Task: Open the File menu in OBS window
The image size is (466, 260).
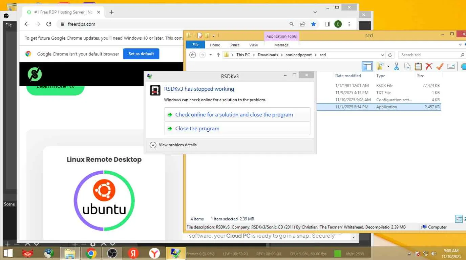Action: (8, 25)
